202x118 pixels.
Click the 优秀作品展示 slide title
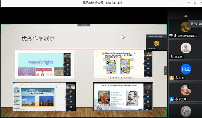point(38,38)
